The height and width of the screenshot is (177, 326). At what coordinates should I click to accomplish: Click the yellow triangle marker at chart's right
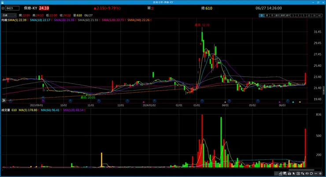[300, 102]
